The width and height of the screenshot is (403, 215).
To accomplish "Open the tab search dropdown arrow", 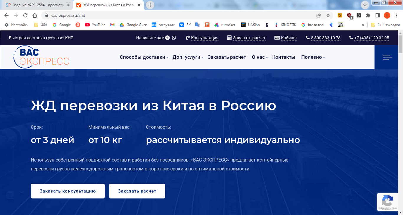I will [365, 5].
